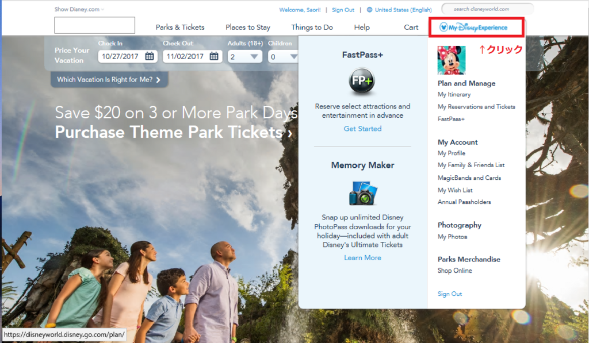
Task: Click the My Account heading
Action: (457, 142)
